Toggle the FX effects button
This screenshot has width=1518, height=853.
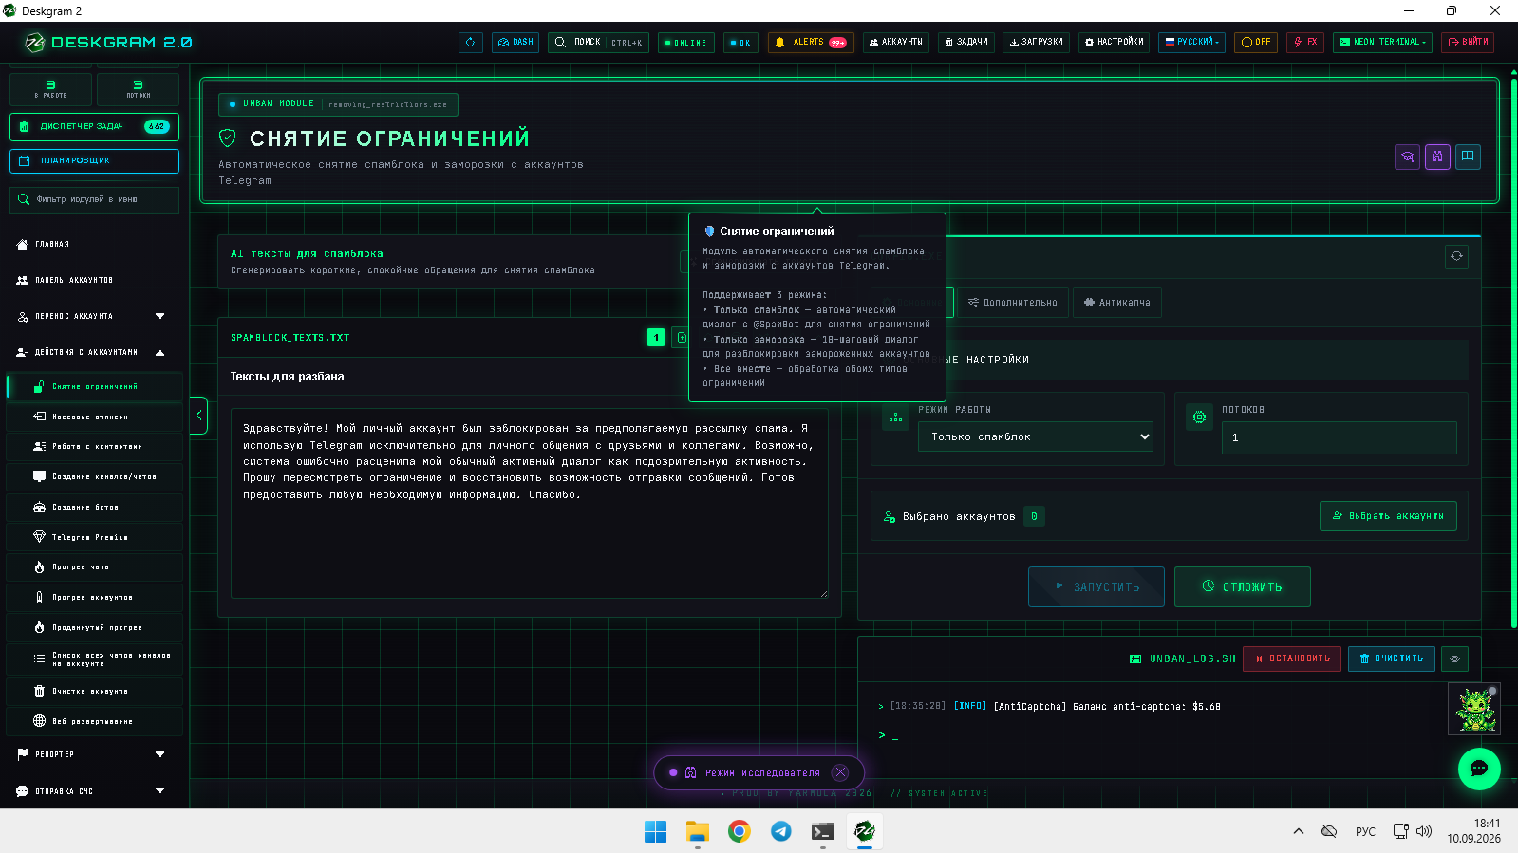point(1305,43)
